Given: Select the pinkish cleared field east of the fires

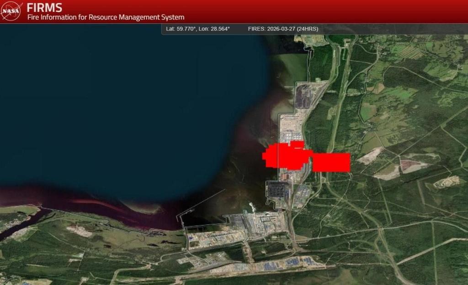Looking at the screenshot, I should pyautogui.click(x=410, y=165).
